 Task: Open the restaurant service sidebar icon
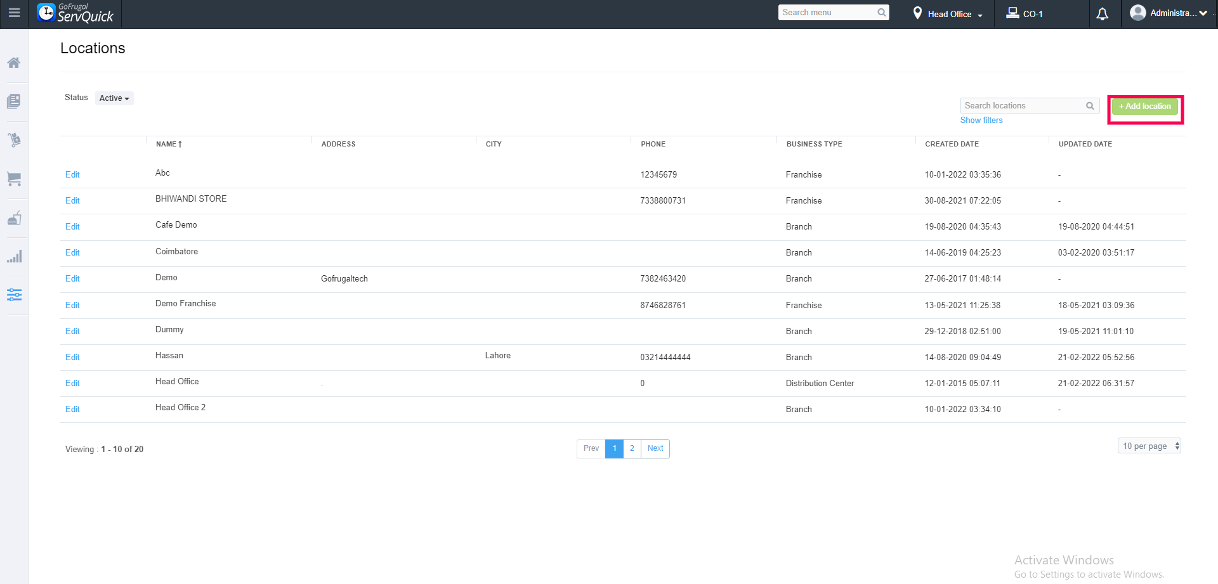point(14,218)
